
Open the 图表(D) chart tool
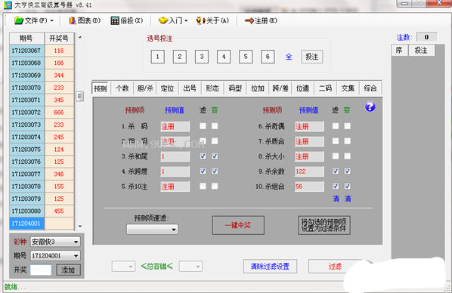click(85, 20)
